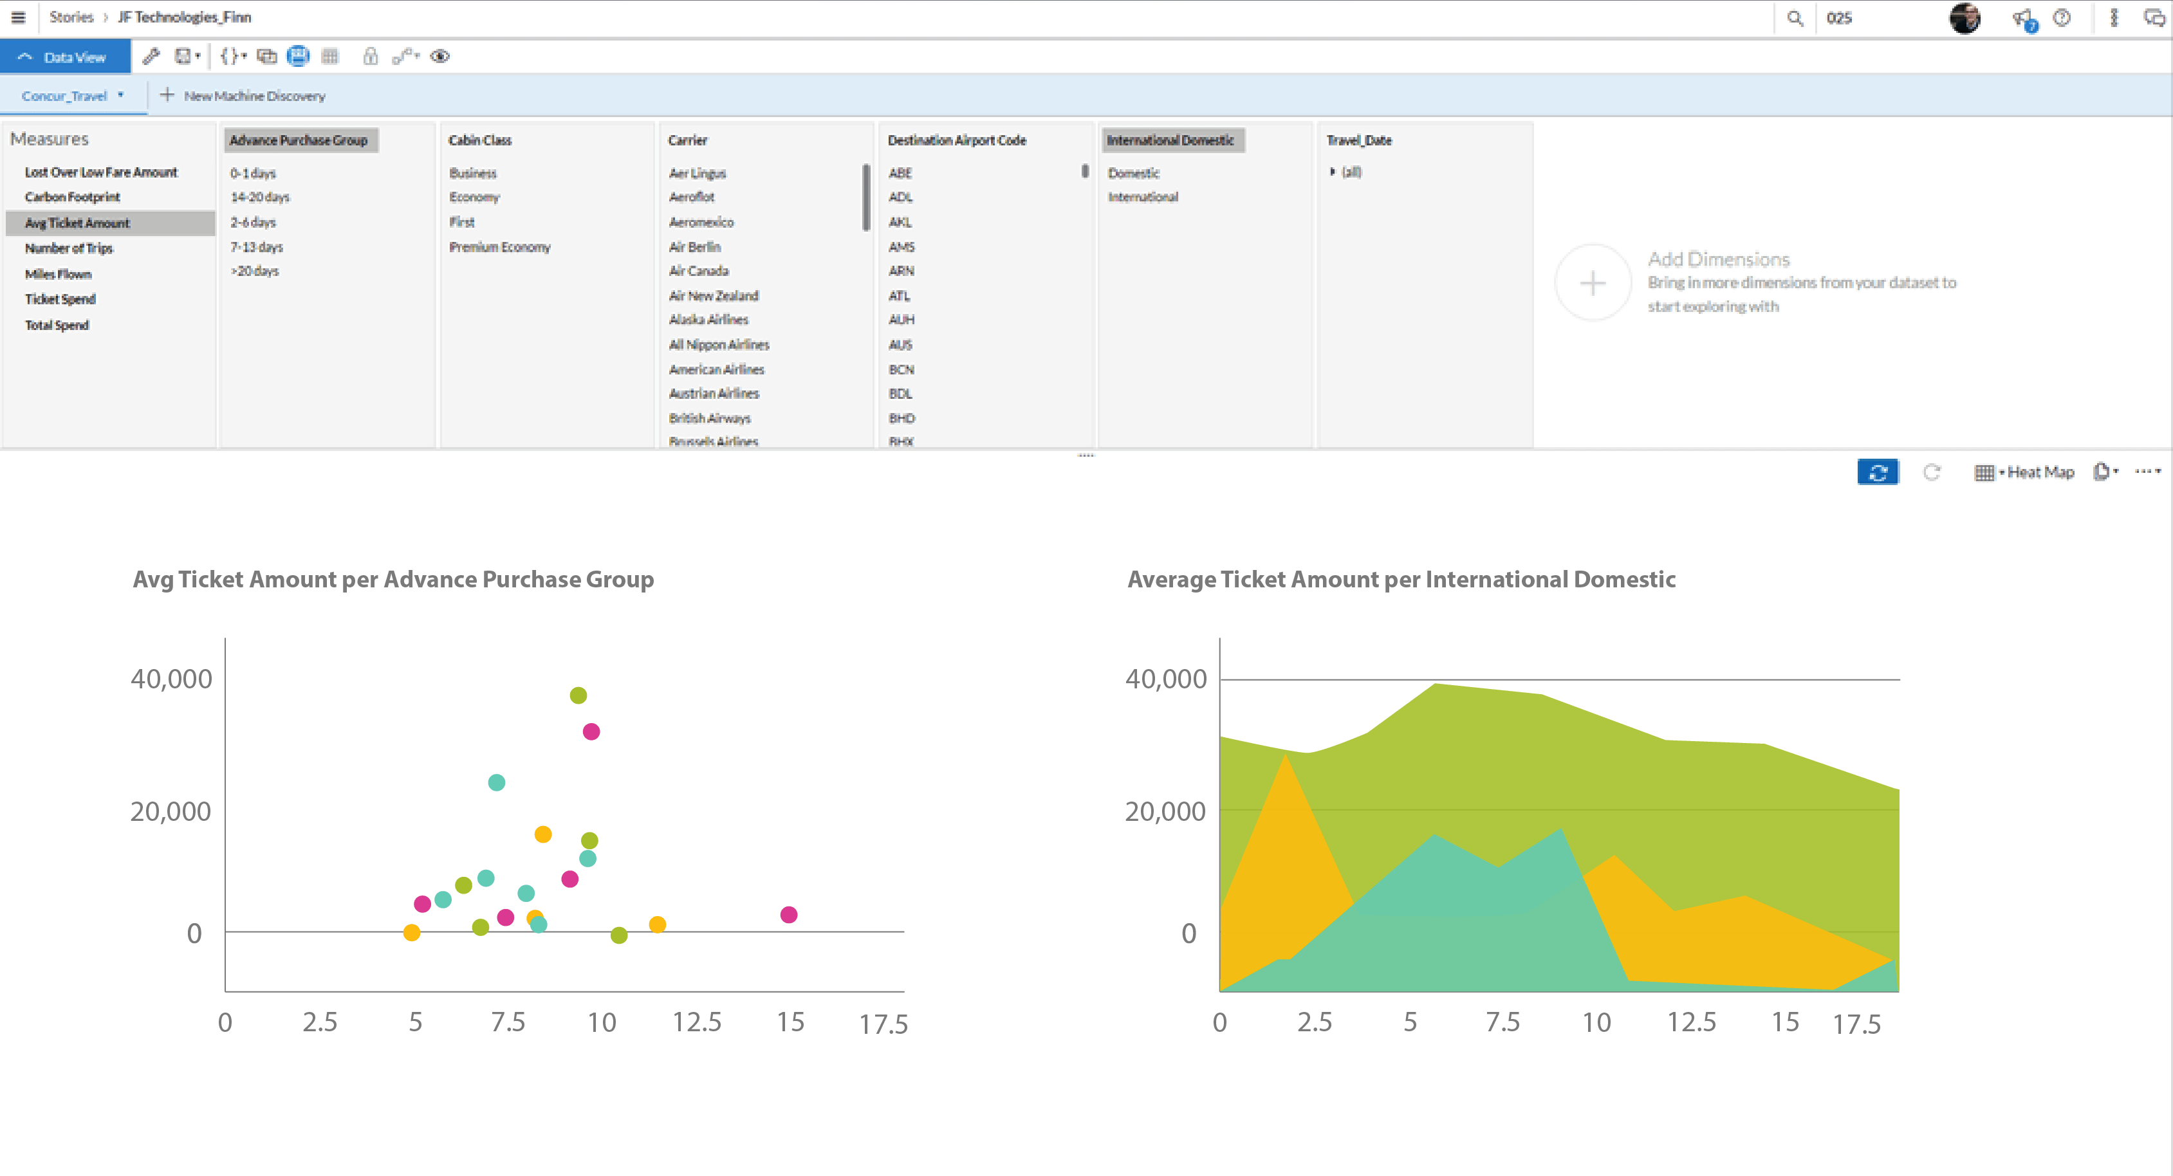Open the discussions chat icon
This screenshot has height=1176, width=2173.
coord(2154,18)
